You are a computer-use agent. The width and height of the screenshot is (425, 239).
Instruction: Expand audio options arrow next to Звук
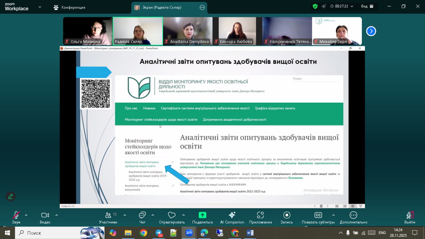tap(26, 215)
